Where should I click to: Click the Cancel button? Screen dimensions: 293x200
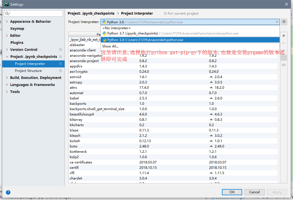254,192
